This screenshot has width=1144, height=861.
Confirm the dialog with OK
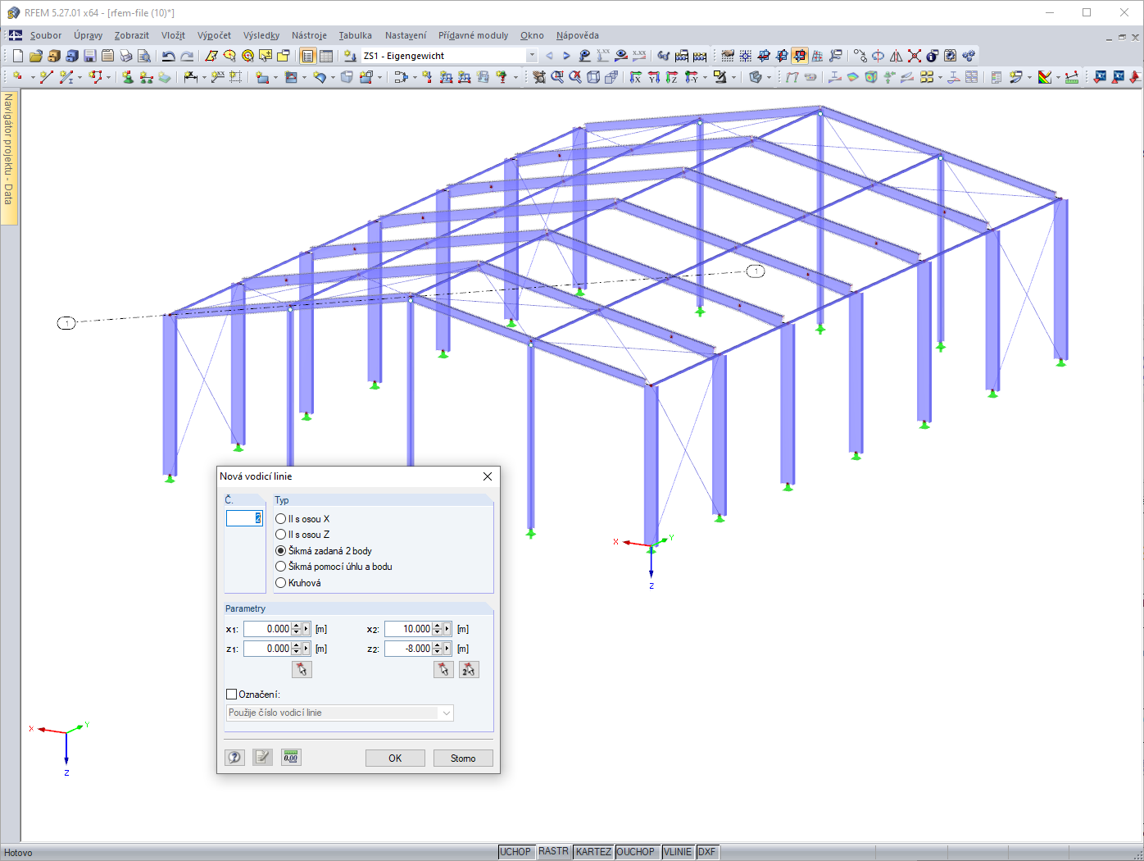click(x=395, y=758)
